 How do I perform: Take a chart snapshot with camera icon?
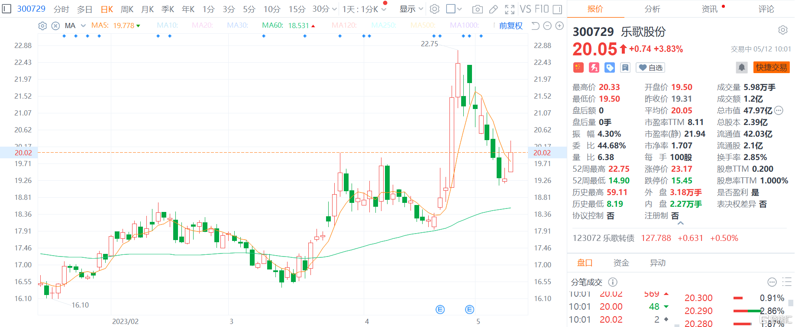click(477, 9)
